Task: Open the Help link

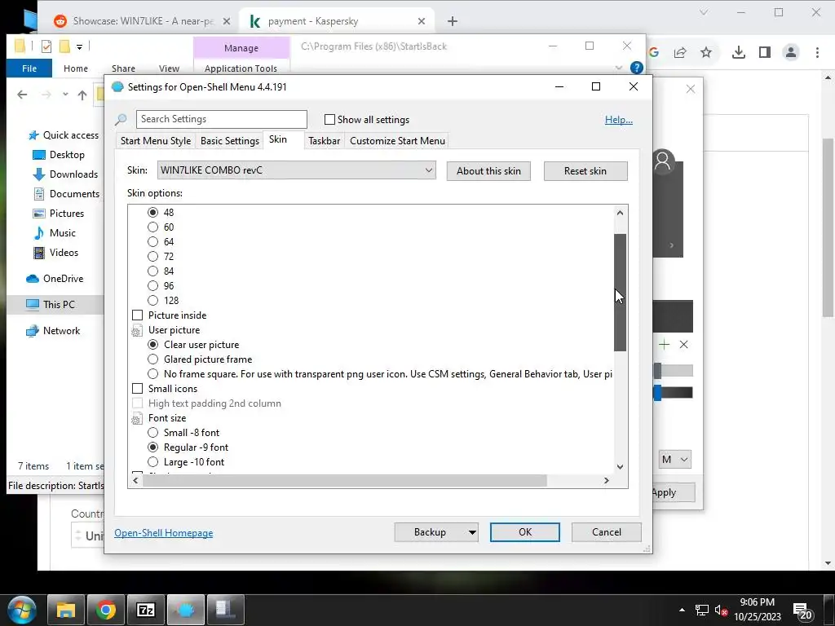Action: [618, 120]
